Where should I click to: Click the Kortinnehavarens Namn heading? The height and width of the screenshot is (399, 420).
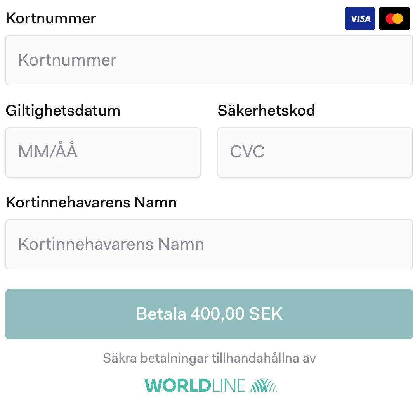pos(91,202)
